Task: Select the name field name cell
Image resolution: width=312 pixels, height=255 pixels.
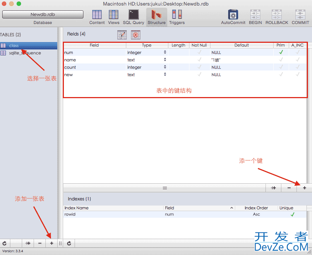Action: coord(95,60)
